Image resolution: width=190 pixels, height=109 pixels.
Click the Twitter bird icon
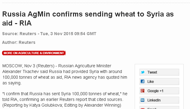click(142, 72)
